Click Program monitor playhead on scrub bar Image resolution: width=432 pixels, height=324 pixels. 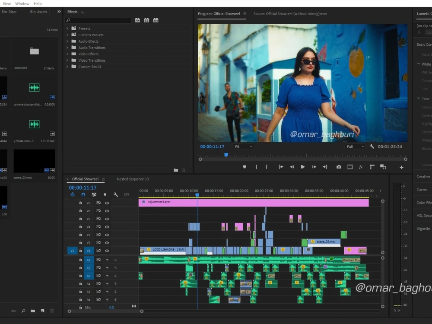point(226,155)
